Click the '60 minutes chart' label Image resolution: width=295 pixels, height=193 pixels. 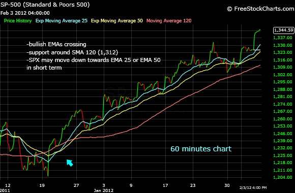(x=201, y=149)
